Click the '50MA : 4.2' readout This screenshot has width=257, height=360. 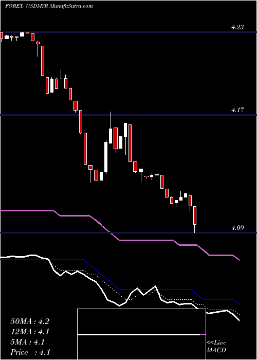[x=30, y=321]
